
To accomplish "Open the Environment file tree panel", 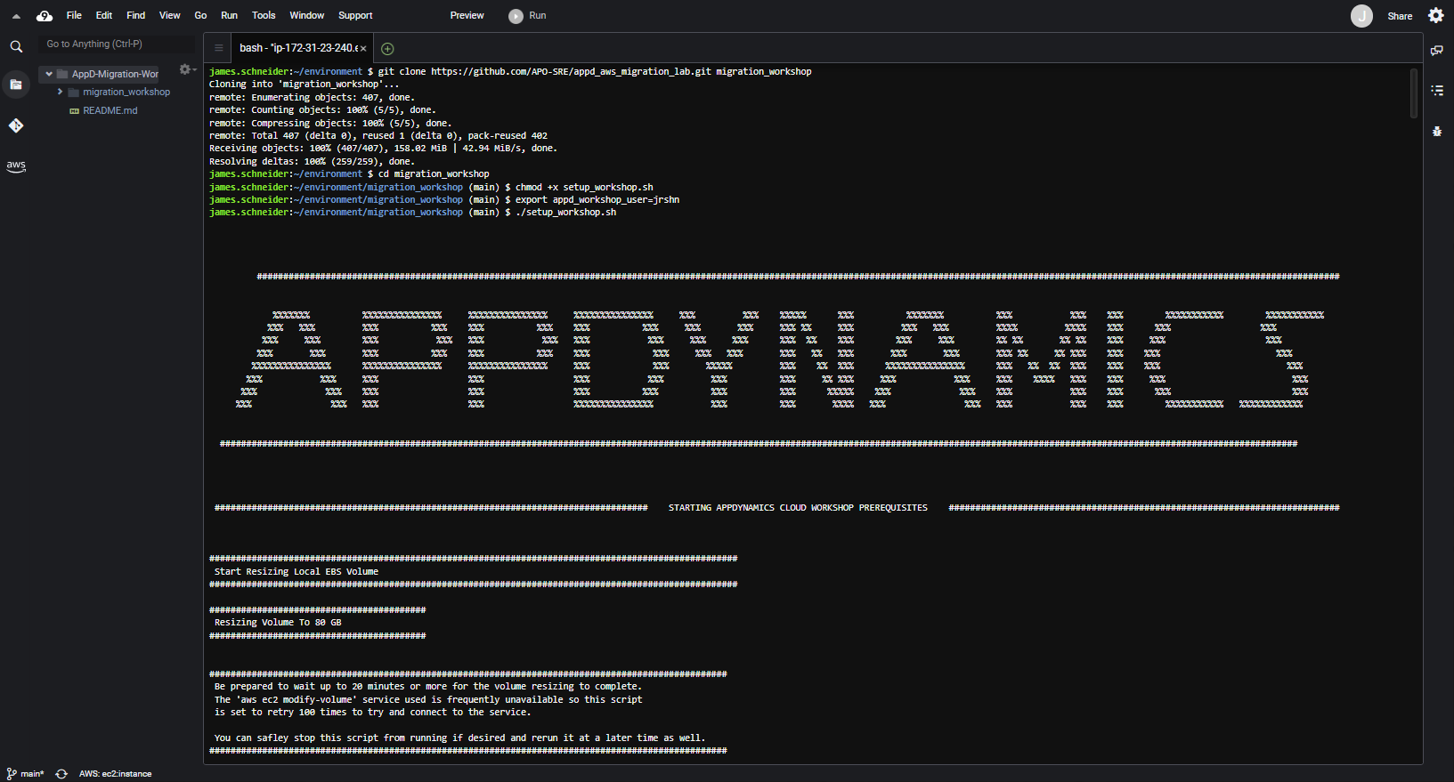I will coord(16,85).
